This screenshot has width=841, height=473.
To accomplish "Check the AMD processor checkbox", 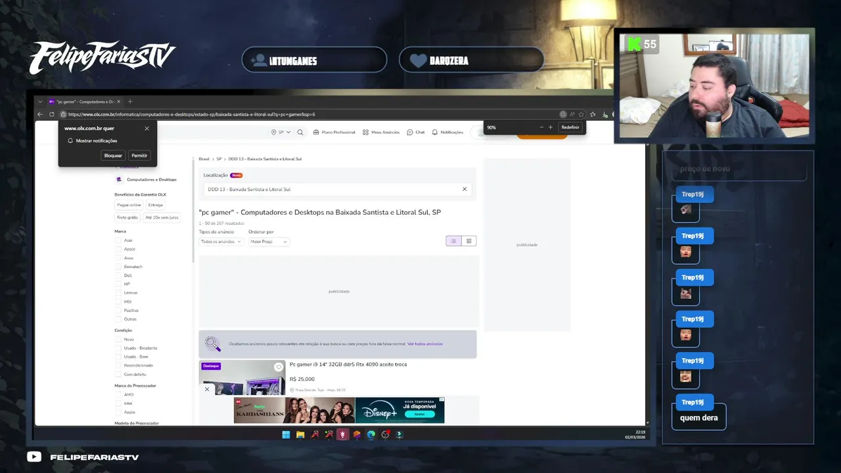I will (x=119, y=395).
